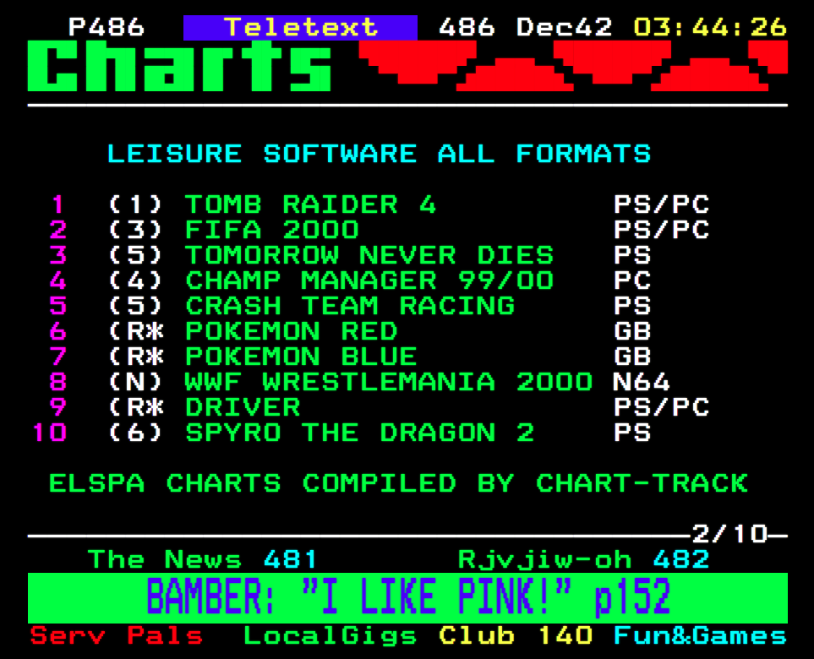
Task: Select the FIFA 2000 chart entry
Action: 272,230
